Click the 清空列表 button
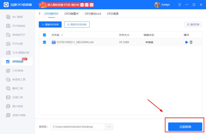 193,24
